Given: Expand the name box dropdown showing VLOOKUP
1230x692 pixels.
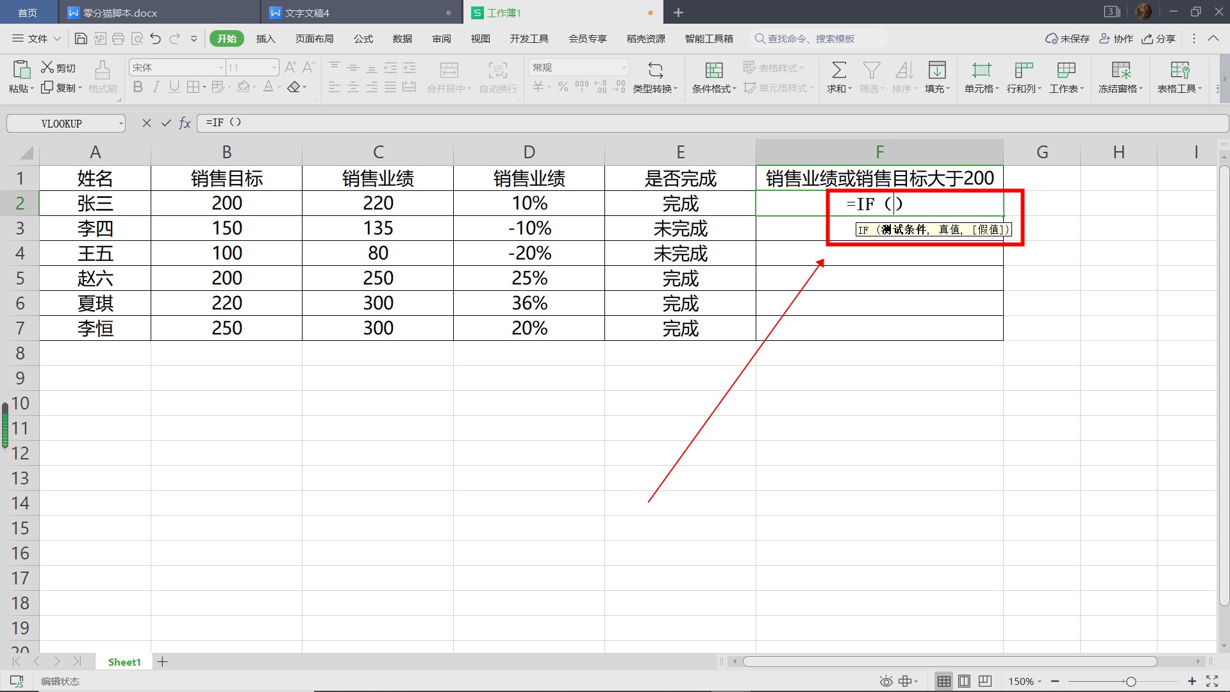Looking at the screenshot, I should (121, 124).
